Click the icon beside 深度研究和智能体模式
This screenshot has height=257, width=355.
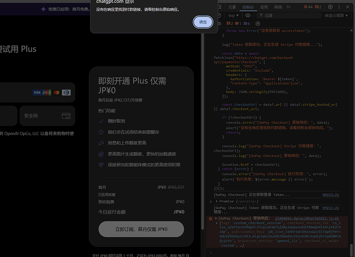[101, 165]
